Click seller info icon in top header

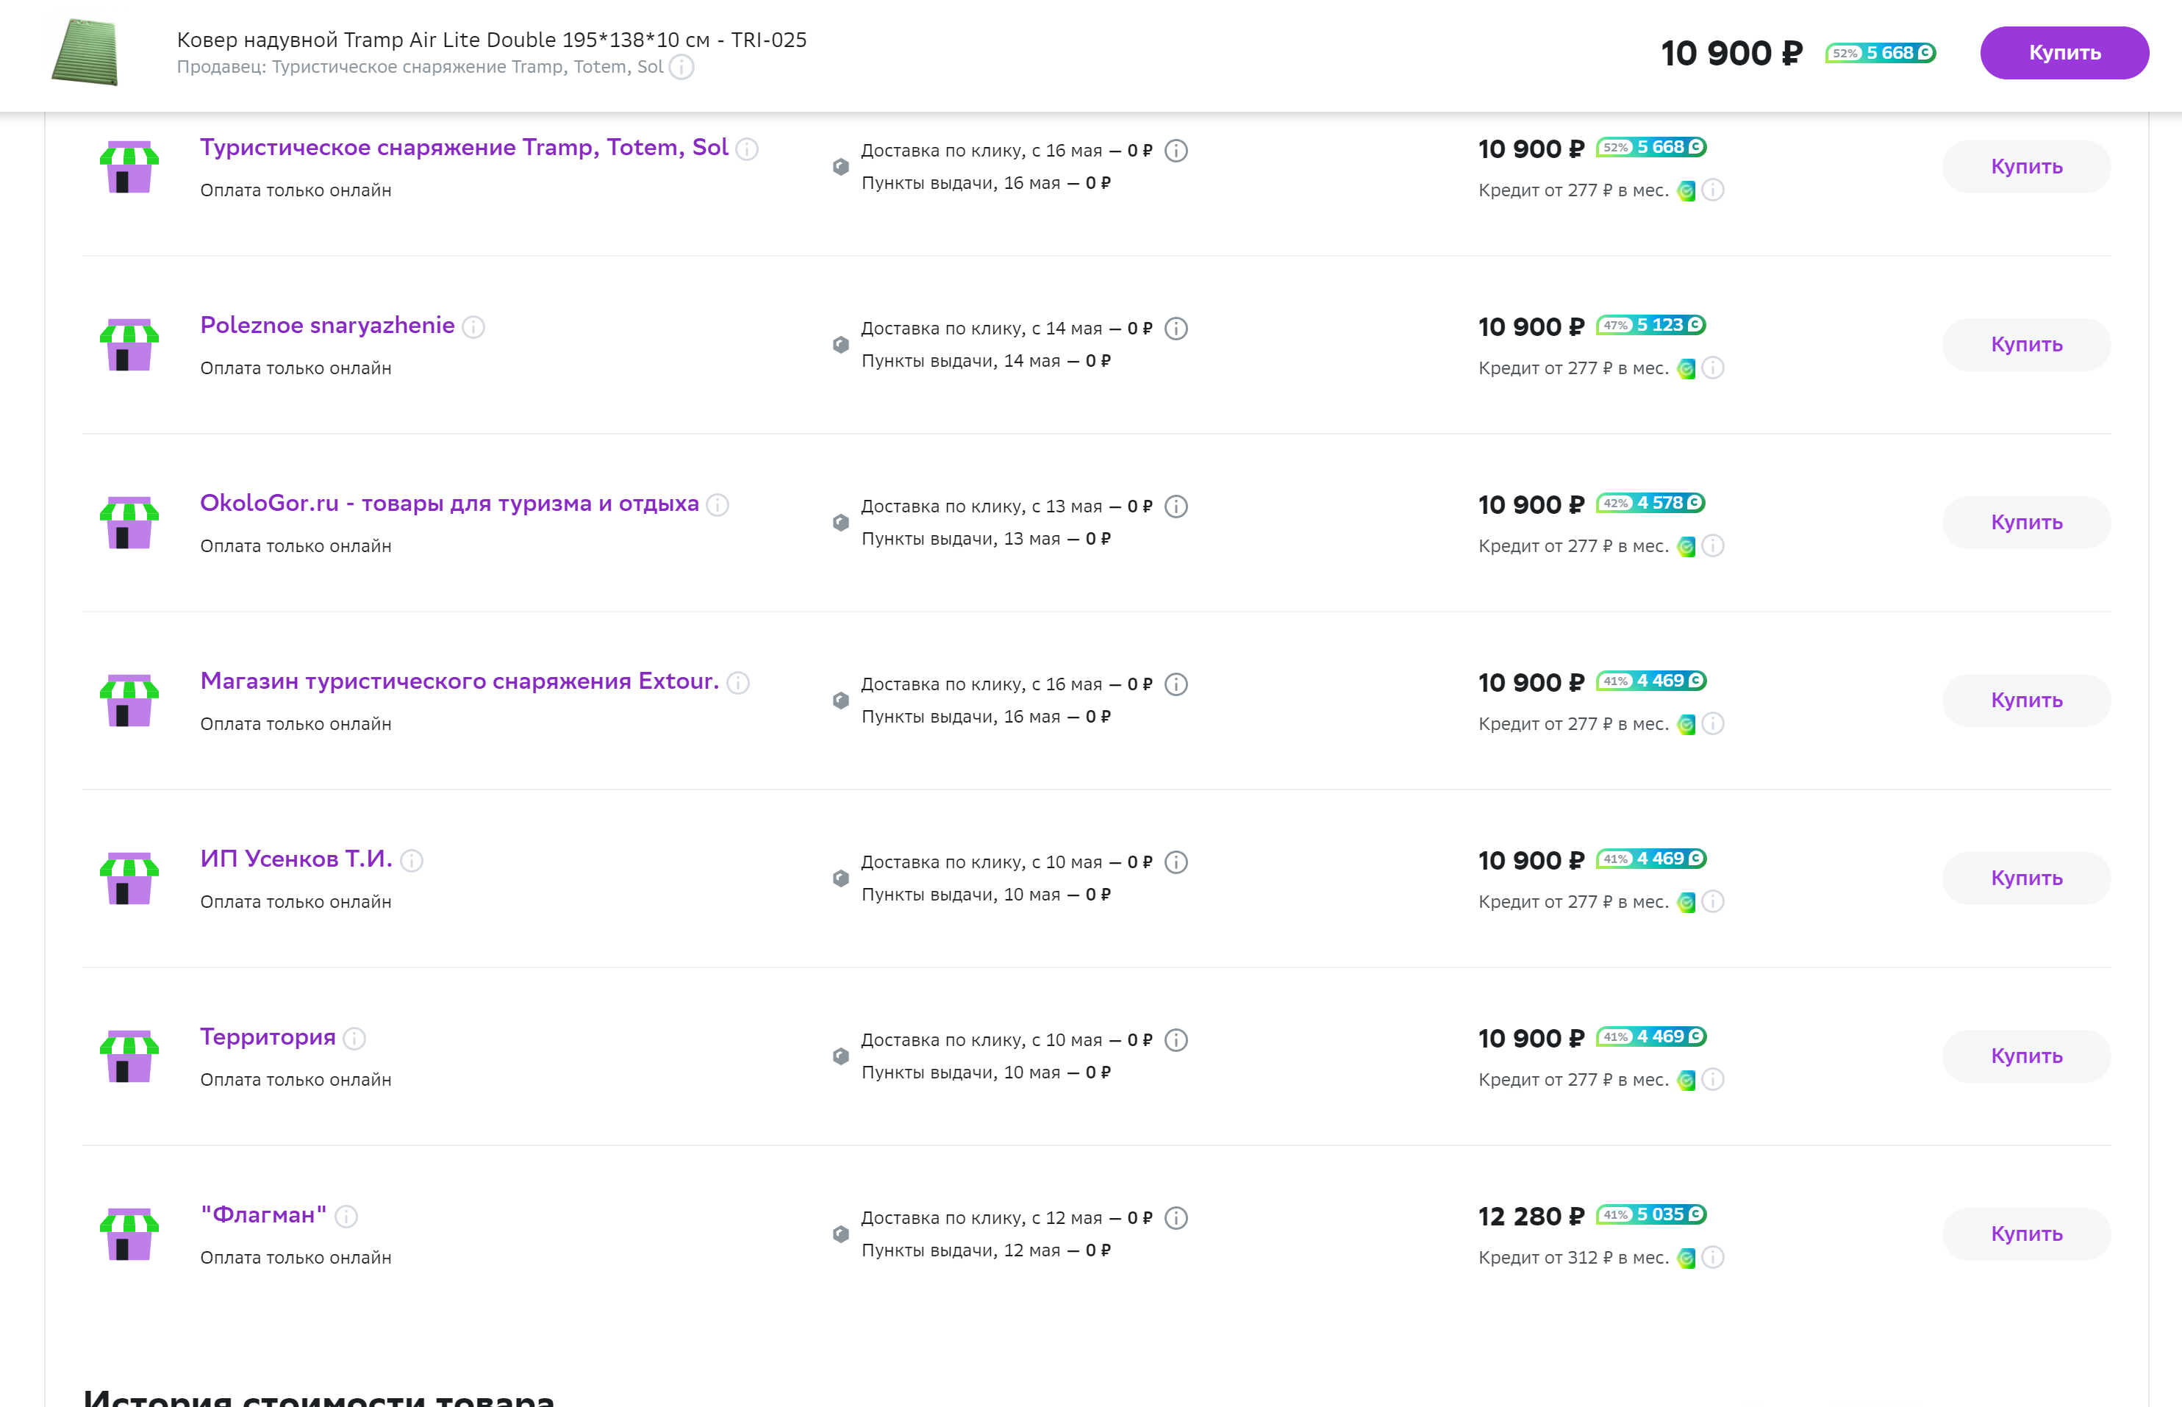pos(682,68)
